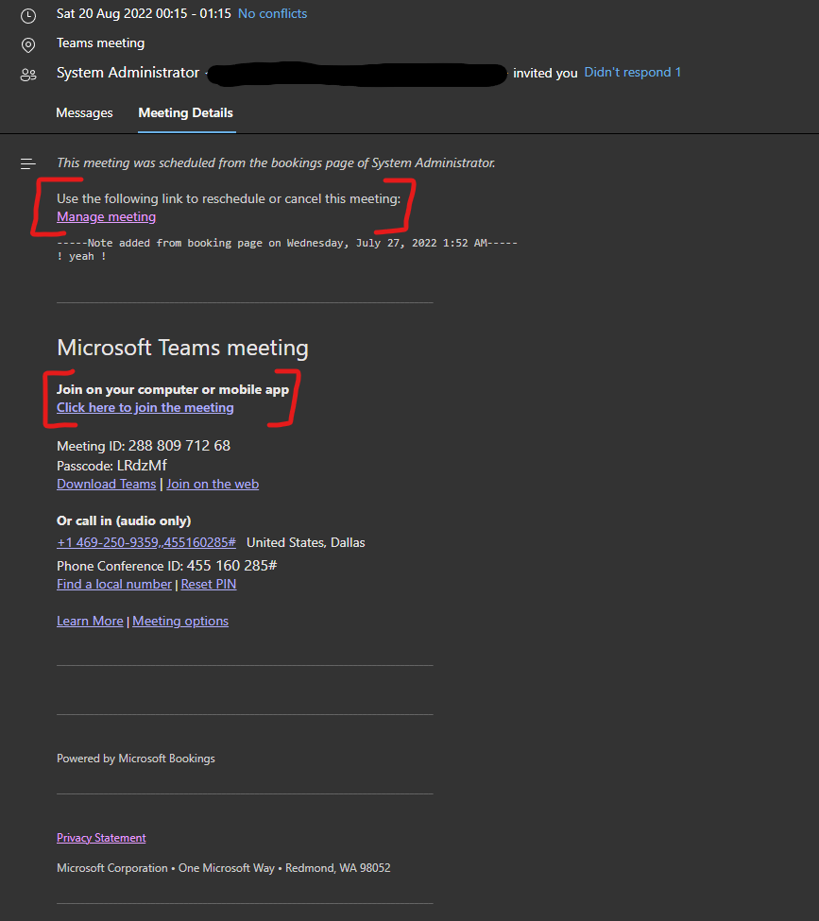Open the Manage meeting link
The width and height of the screenshot is (819, 921).
[x=107, y=216]
